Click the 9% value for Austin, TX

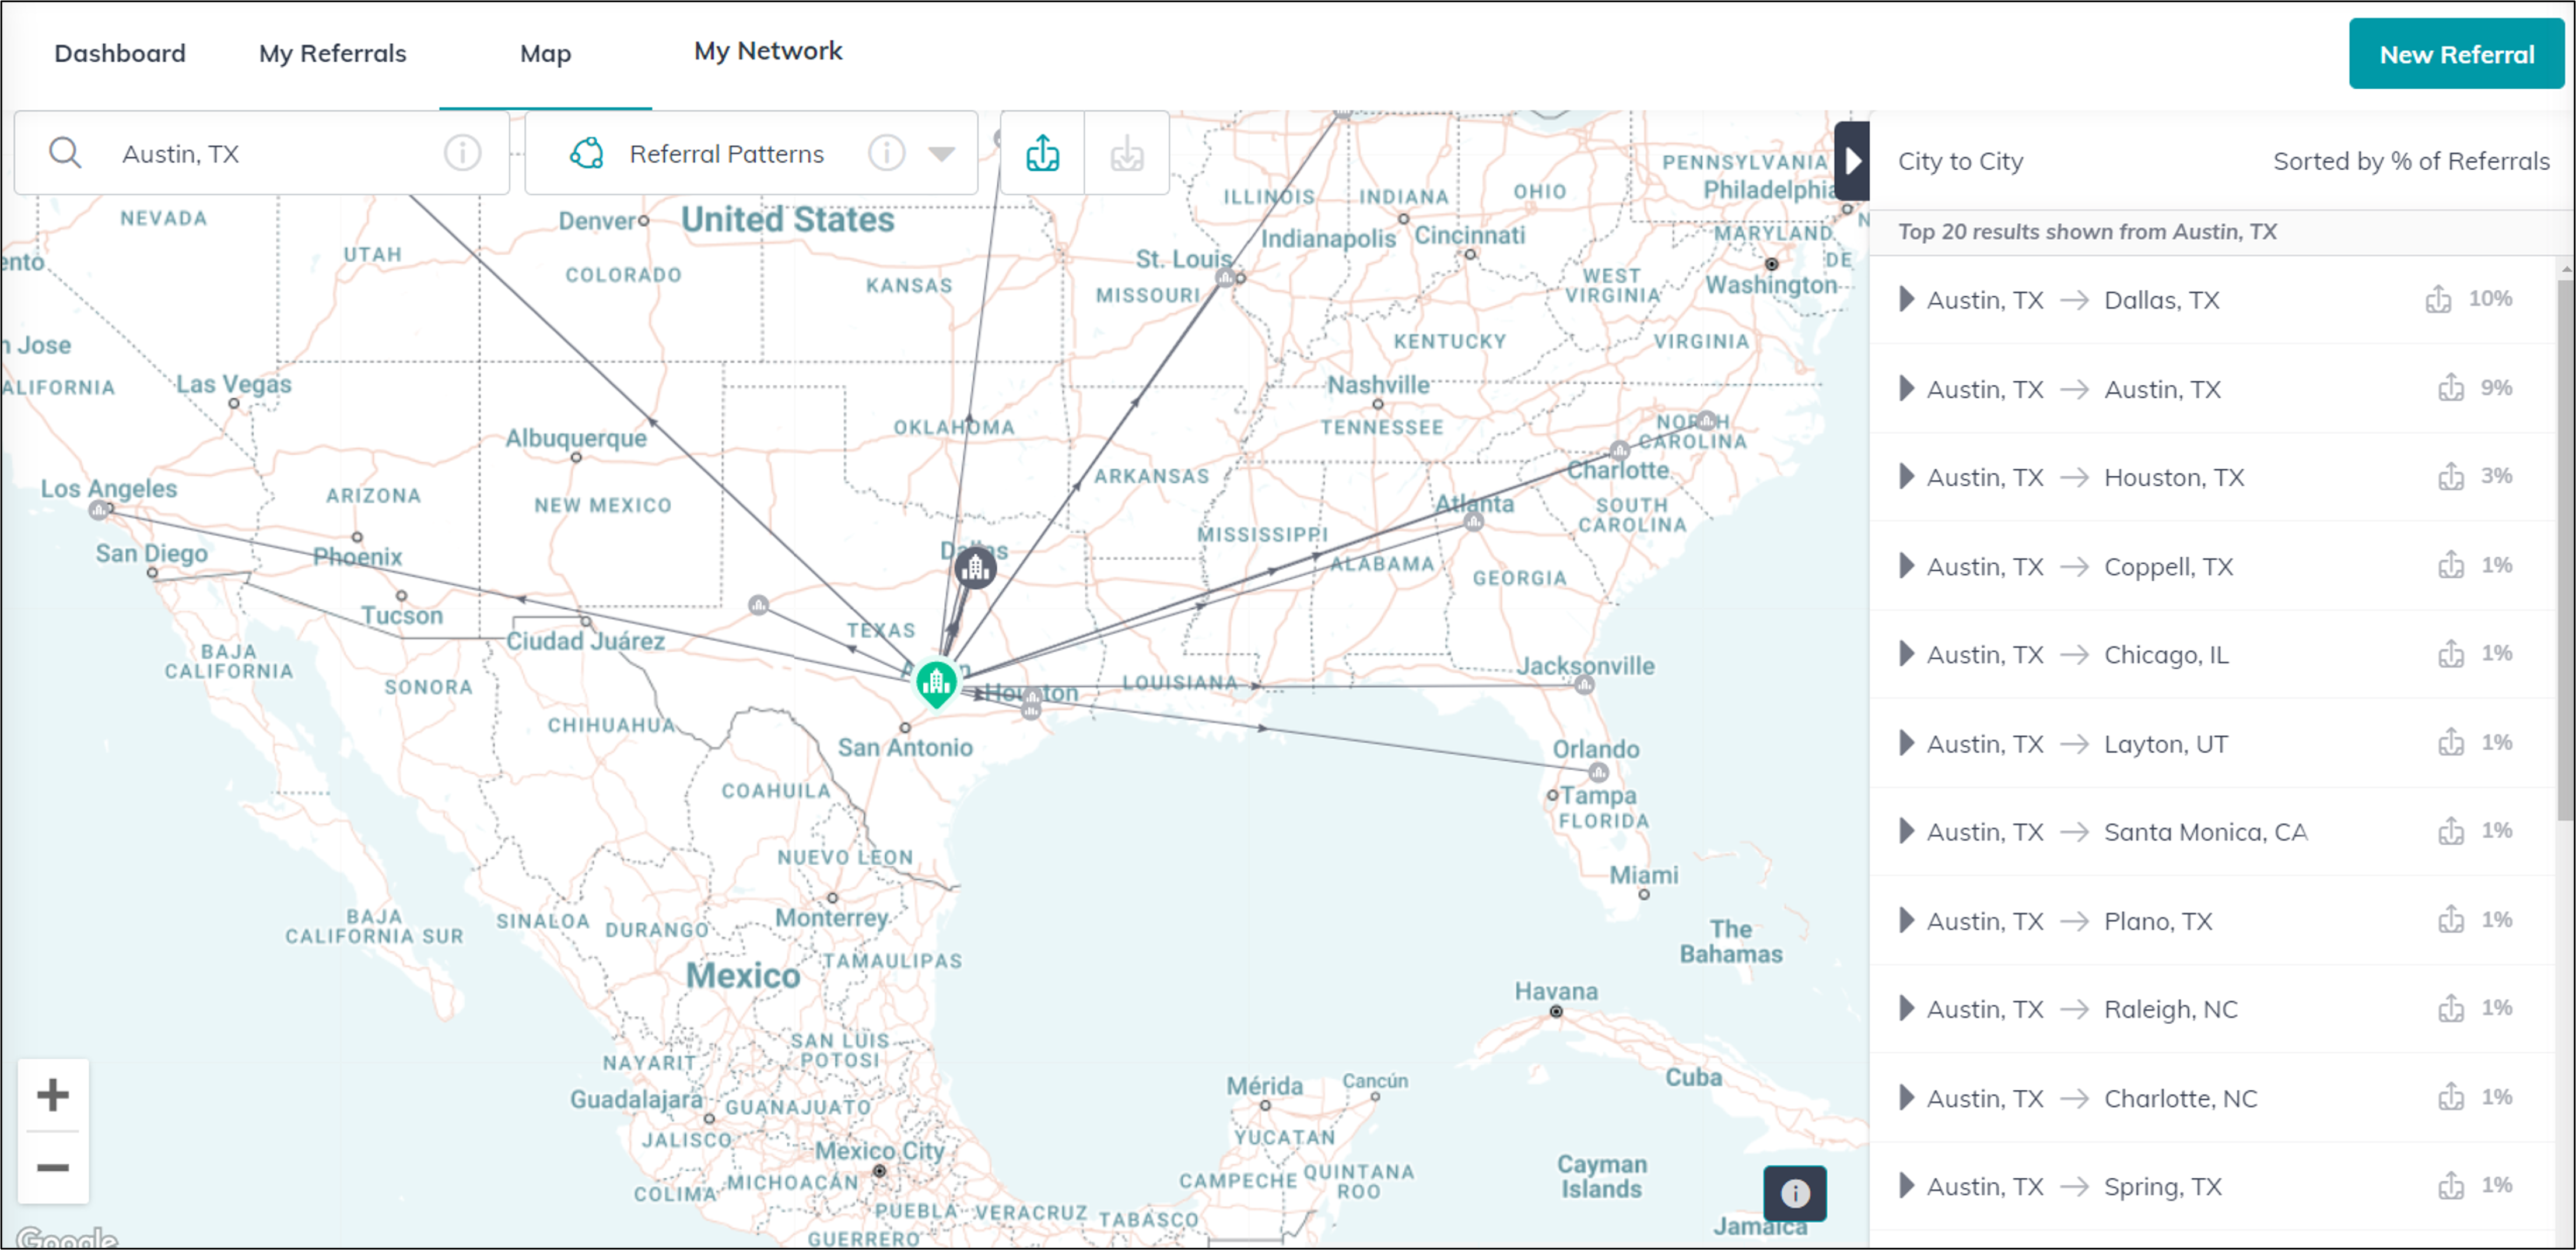(x=2496, y=387)
